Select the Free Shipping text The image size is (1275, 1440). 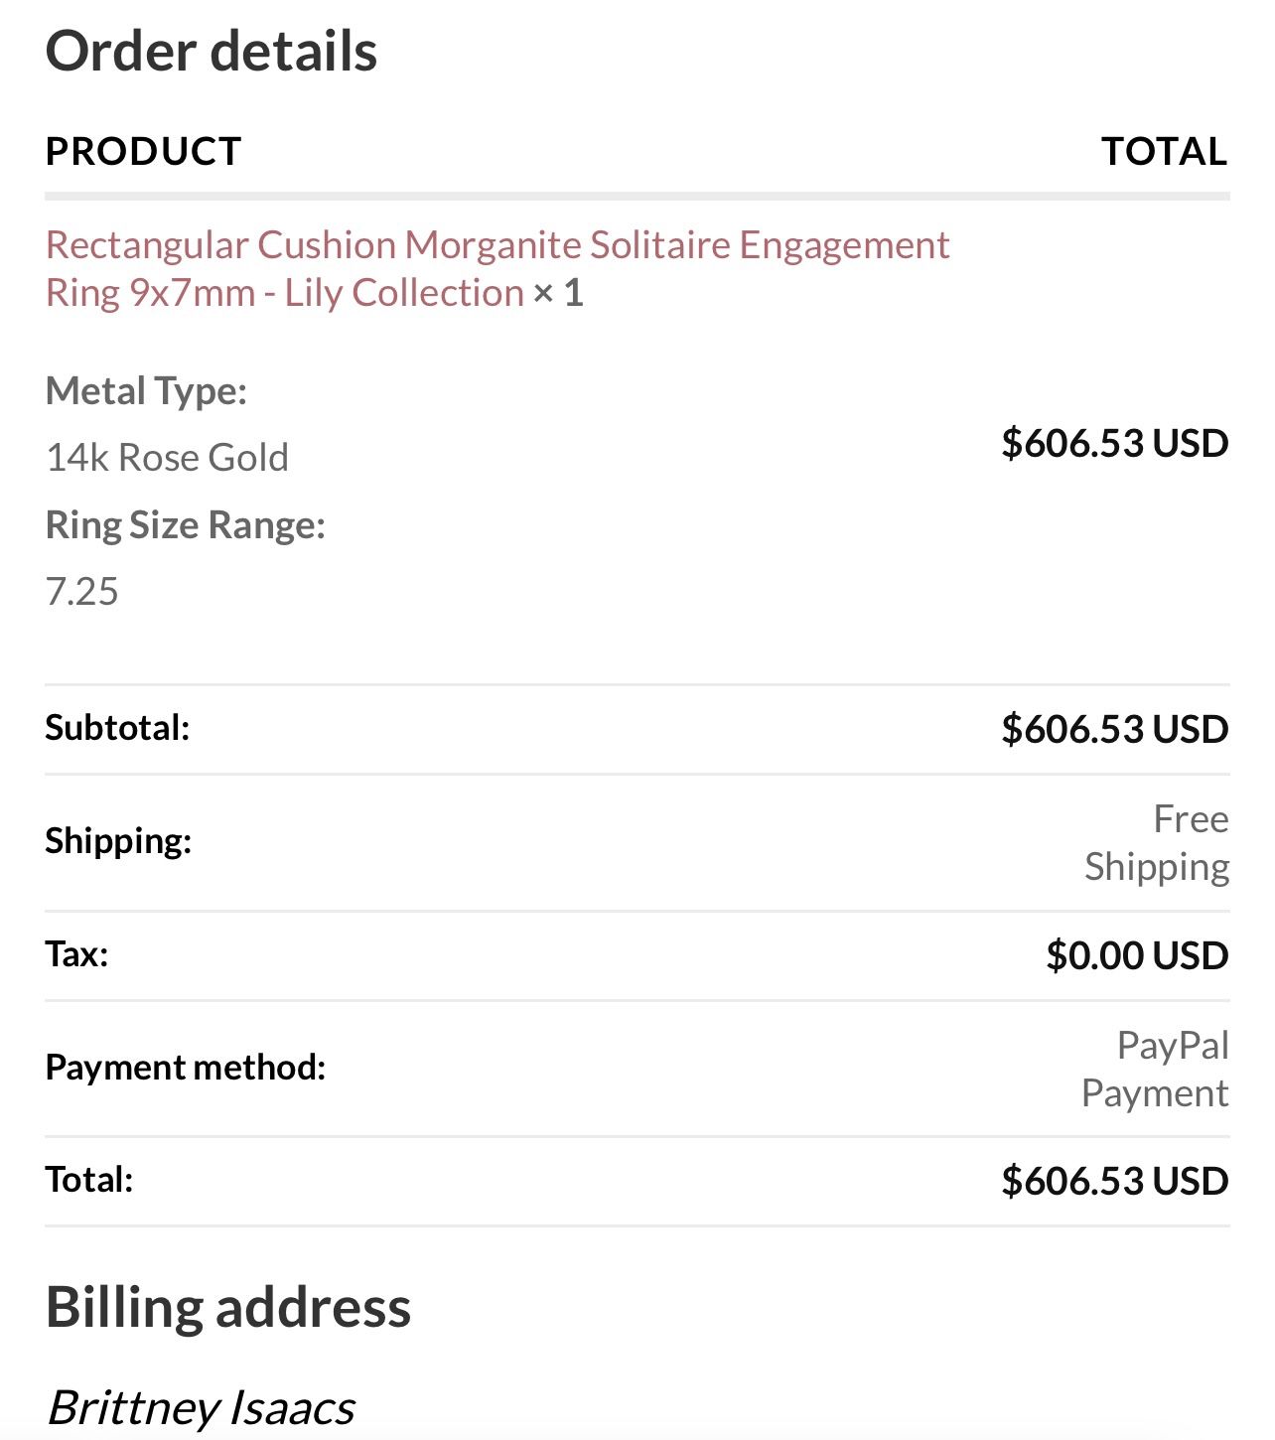click(1158, 843)
